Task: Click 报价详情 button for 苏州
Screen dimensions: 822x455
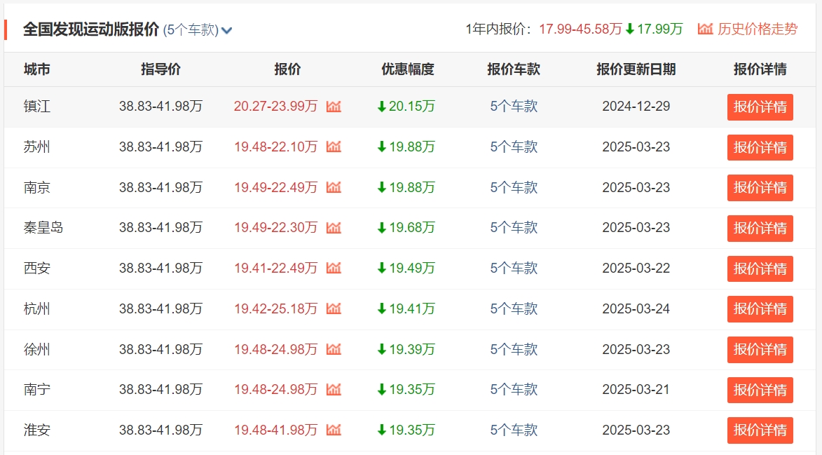Action: coord(760,147)
